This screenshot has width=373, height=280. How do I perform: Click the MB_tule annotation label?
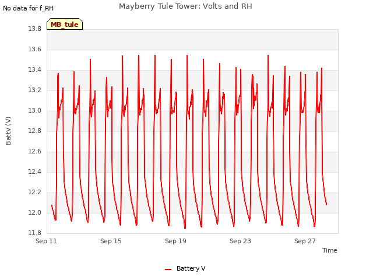coord(65,24)
